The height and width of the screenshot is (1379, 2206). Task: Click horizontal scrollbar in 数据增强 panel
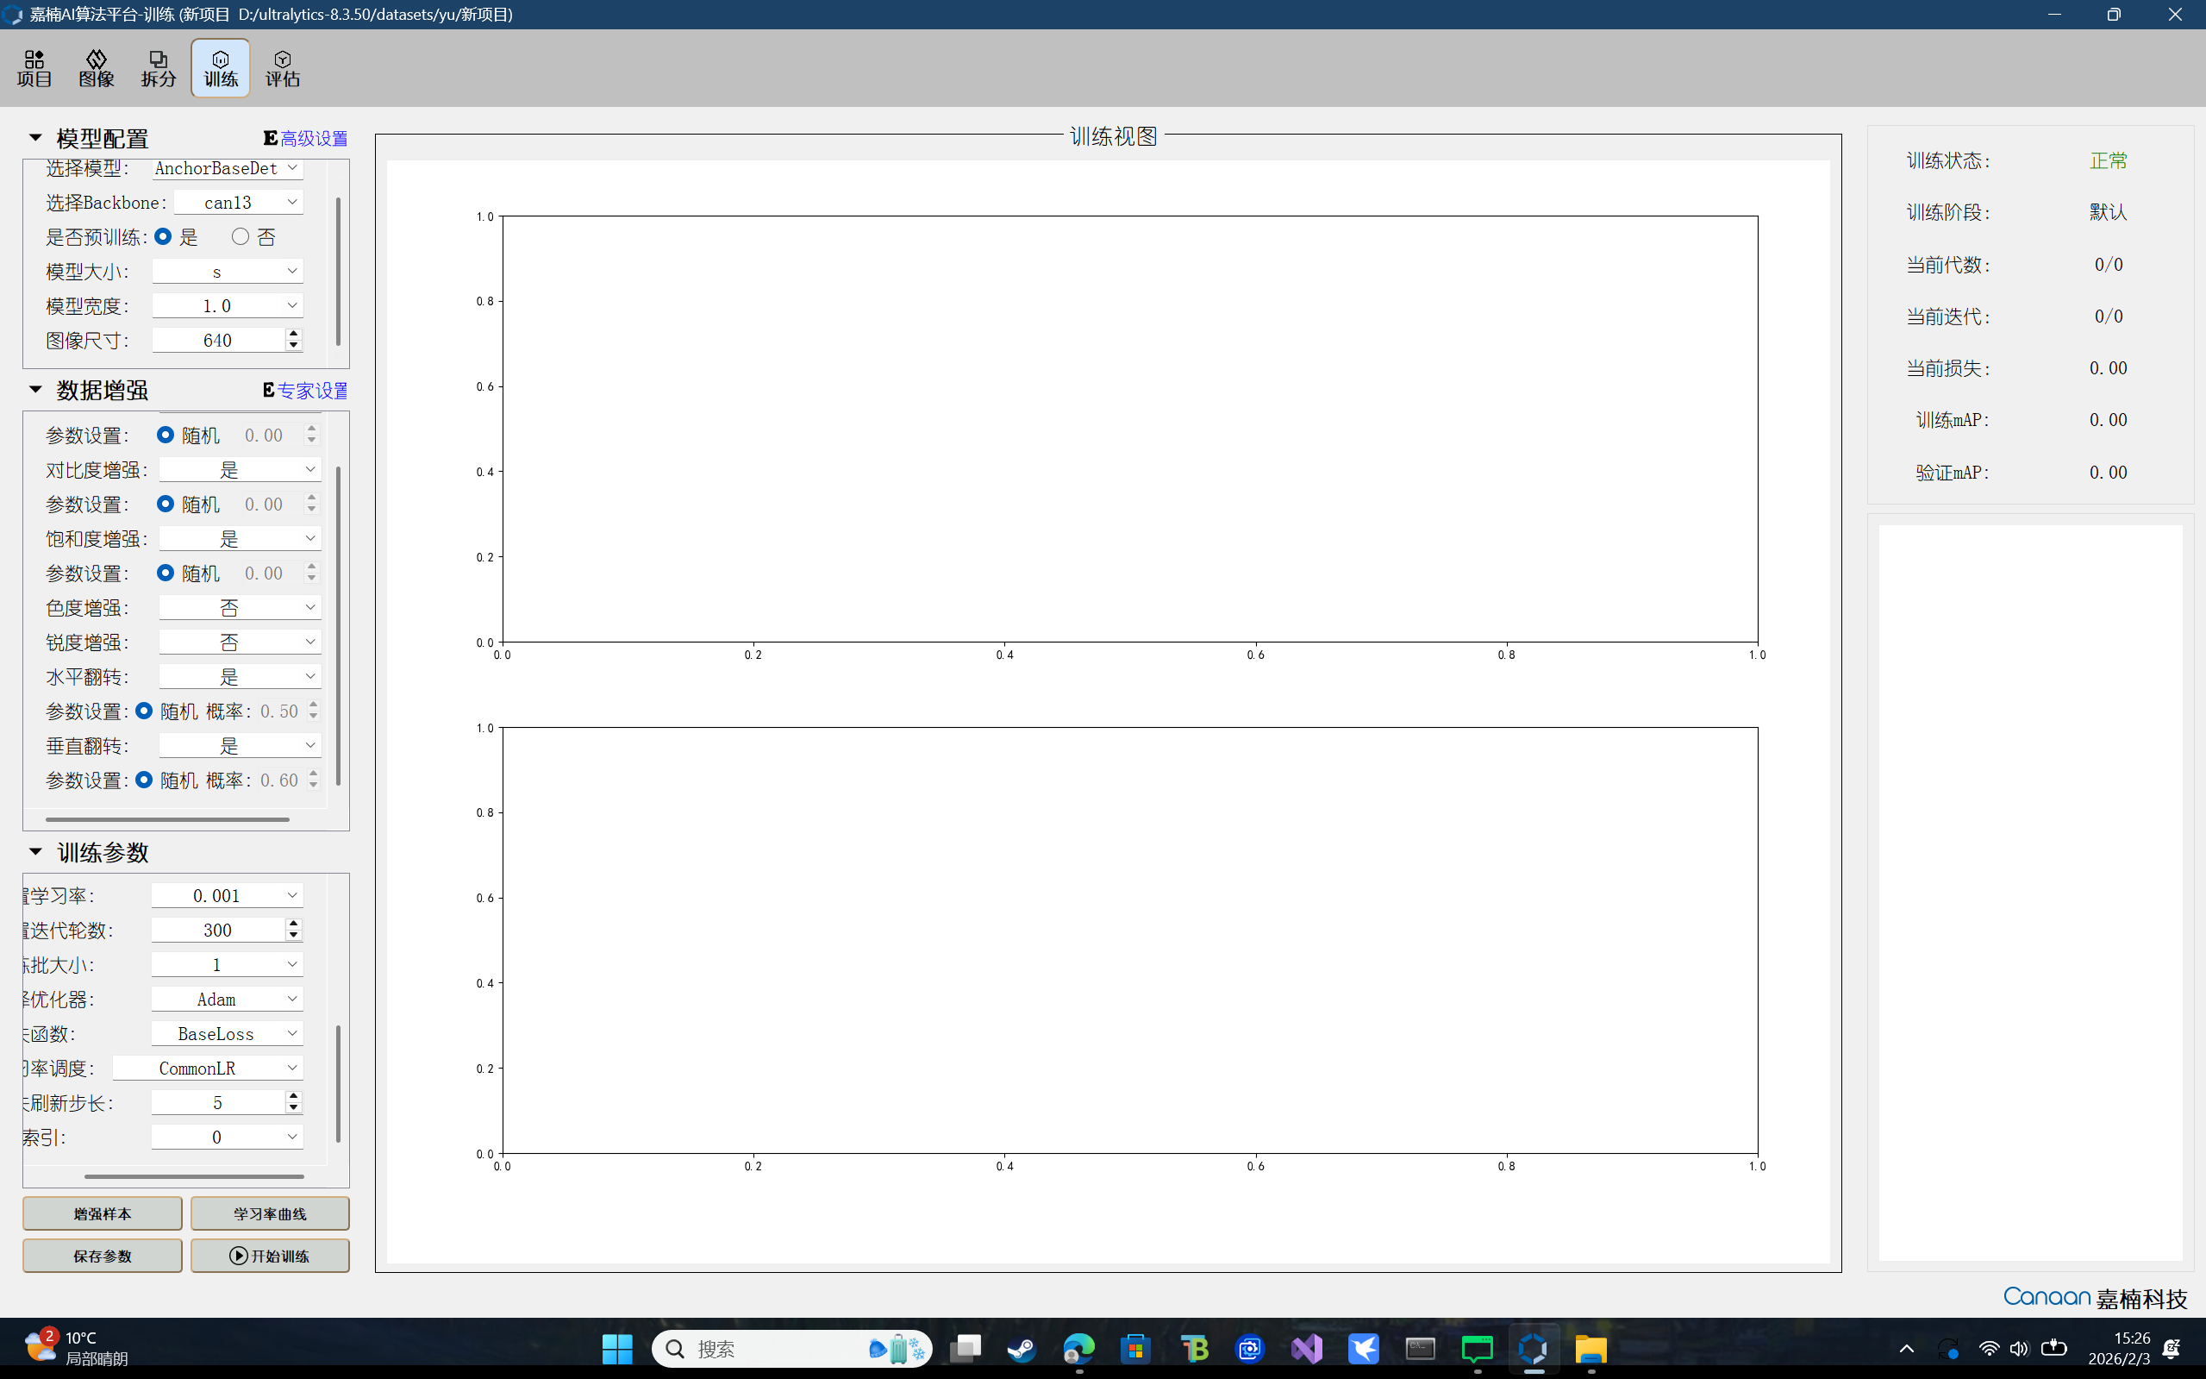[167, 819]
